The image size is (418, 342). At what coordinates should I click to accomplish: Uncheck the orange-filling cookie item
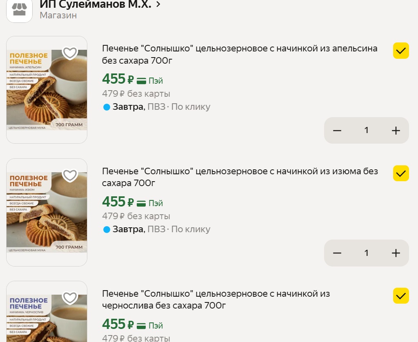[x=401, y=51]
